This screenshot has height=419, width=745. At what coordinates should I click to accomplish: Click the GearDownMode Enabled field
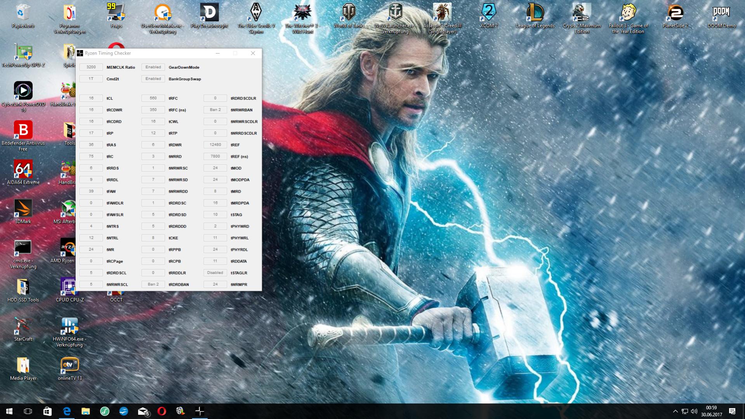(x=153, y=67)
